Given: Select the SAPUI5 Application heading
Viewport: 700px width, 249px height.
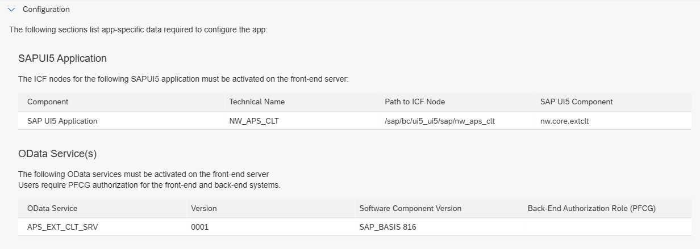Looking at the screenshot, I should click(63, 58).
